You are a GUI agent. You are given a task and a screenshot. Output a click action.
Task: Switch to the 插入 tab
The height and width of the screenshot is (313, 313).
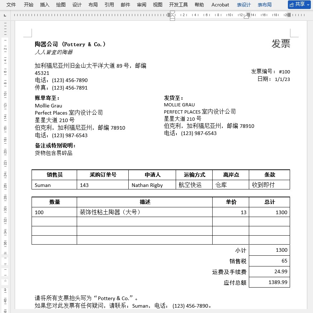pyautogui.click(x=44, y=5)
